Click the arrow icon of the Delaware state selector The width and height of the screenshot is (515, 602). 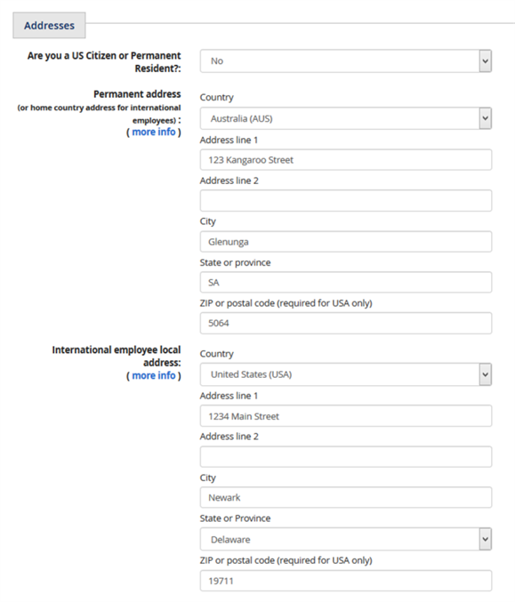click(485, 539)
